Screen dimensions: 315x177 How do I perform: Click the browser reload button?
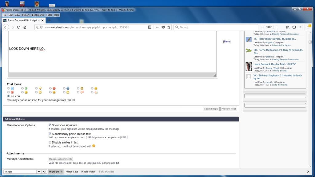coord(18,27)
